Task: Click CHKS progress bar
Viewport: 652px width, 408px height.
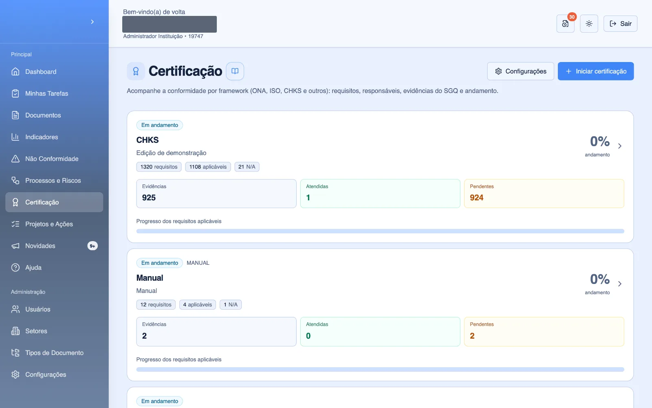Action: point(380,231)
